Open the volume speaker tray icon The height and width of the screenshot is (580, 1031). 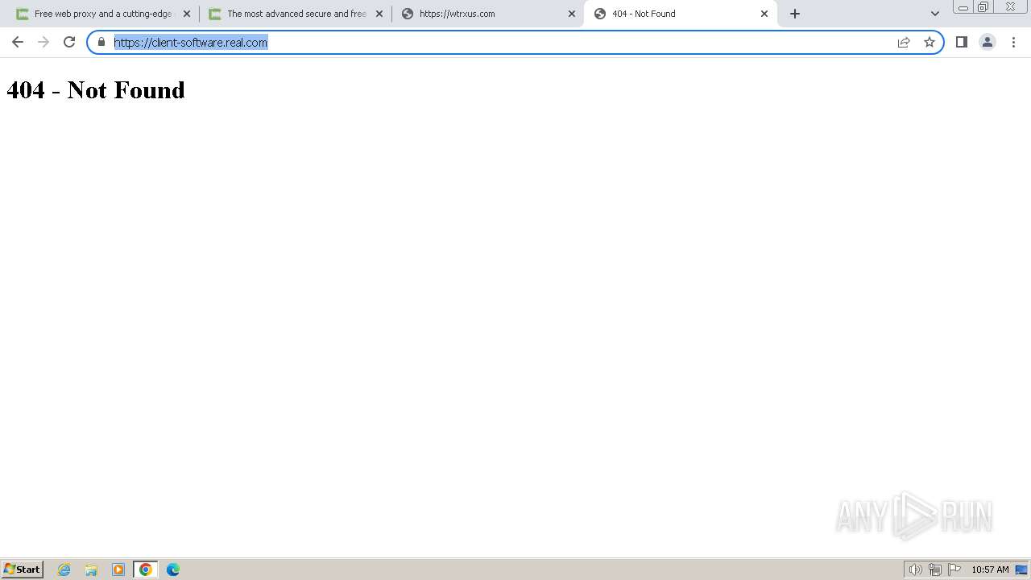tap(915, 570)
